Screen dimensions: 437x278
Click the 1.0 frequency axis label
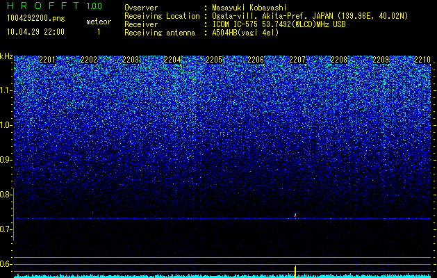[x=6, y=125]
